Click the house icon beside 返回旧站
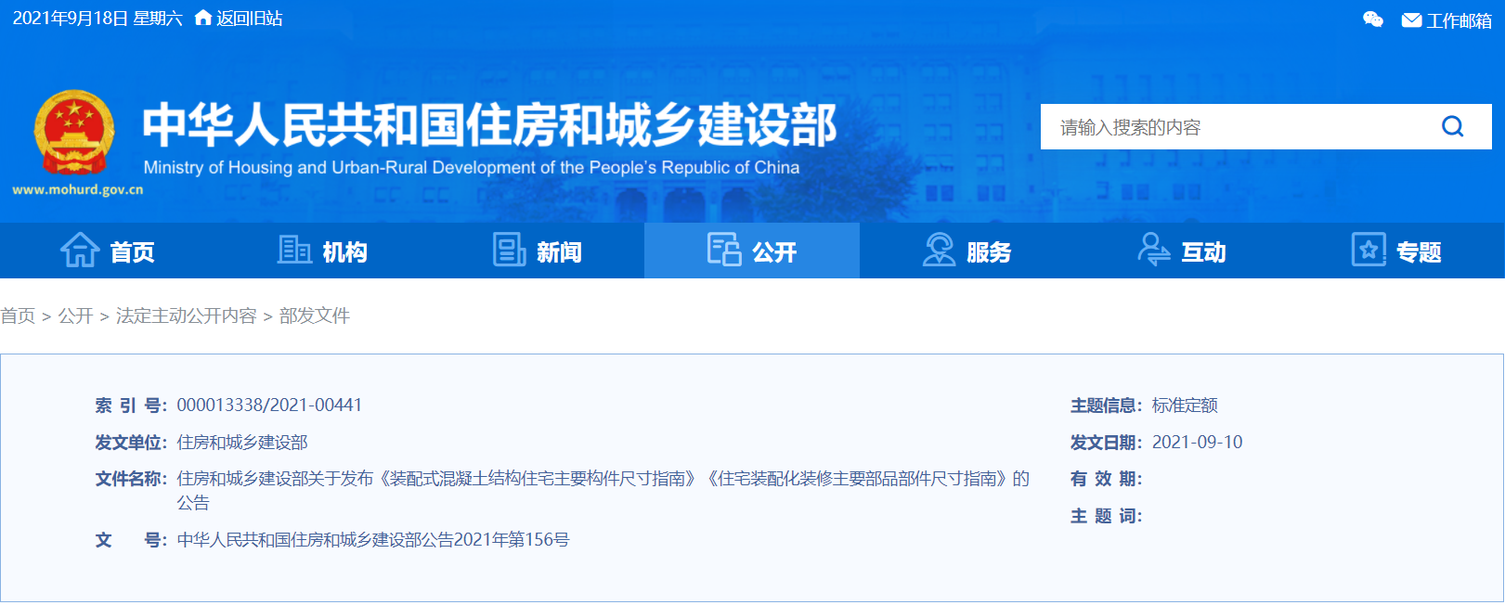This screenshot has height=605, width=1505. pos(203,19)
